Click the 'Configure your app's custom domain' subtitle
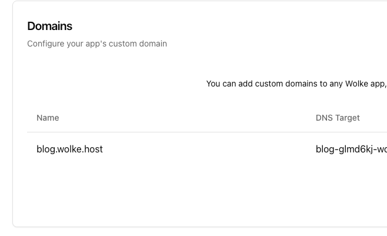This screenshot has width=387, height=236. tap(97, 44)
